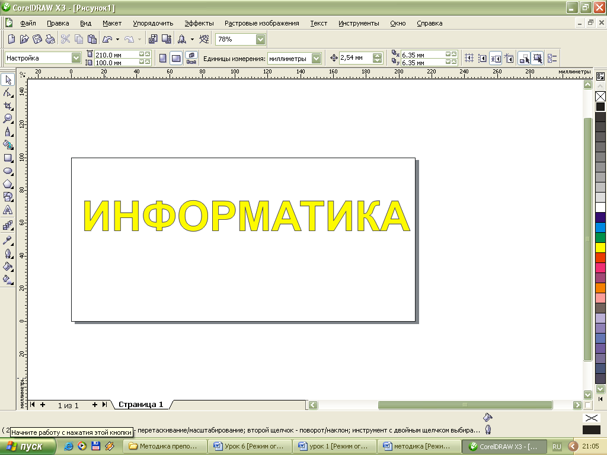Print the document

50,39
